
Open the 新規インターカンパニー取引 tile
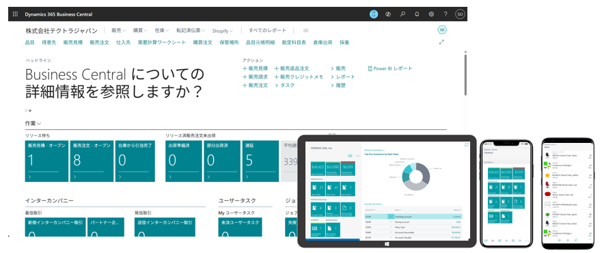(55, 227)
